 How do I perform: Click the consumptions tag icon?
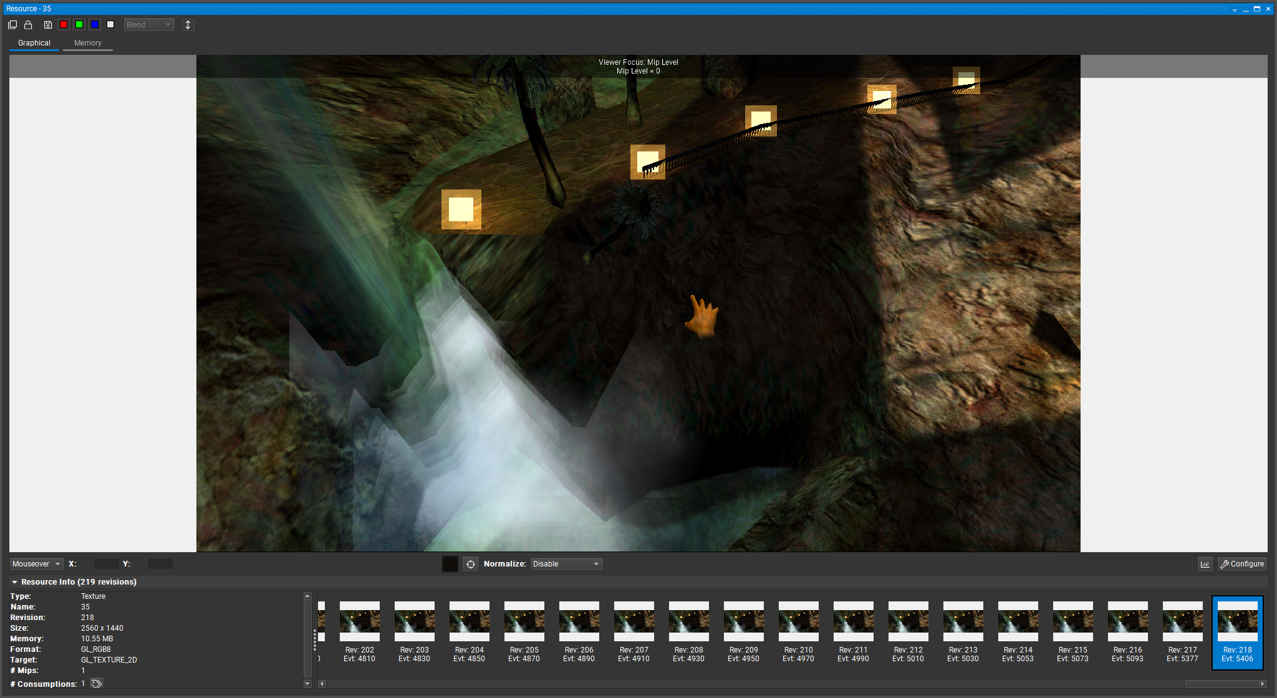tap(97, 684)
